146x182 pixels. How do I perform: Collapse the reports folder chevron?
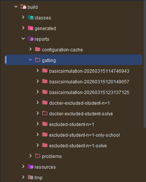pyautogui.click(x=23, y=38)
